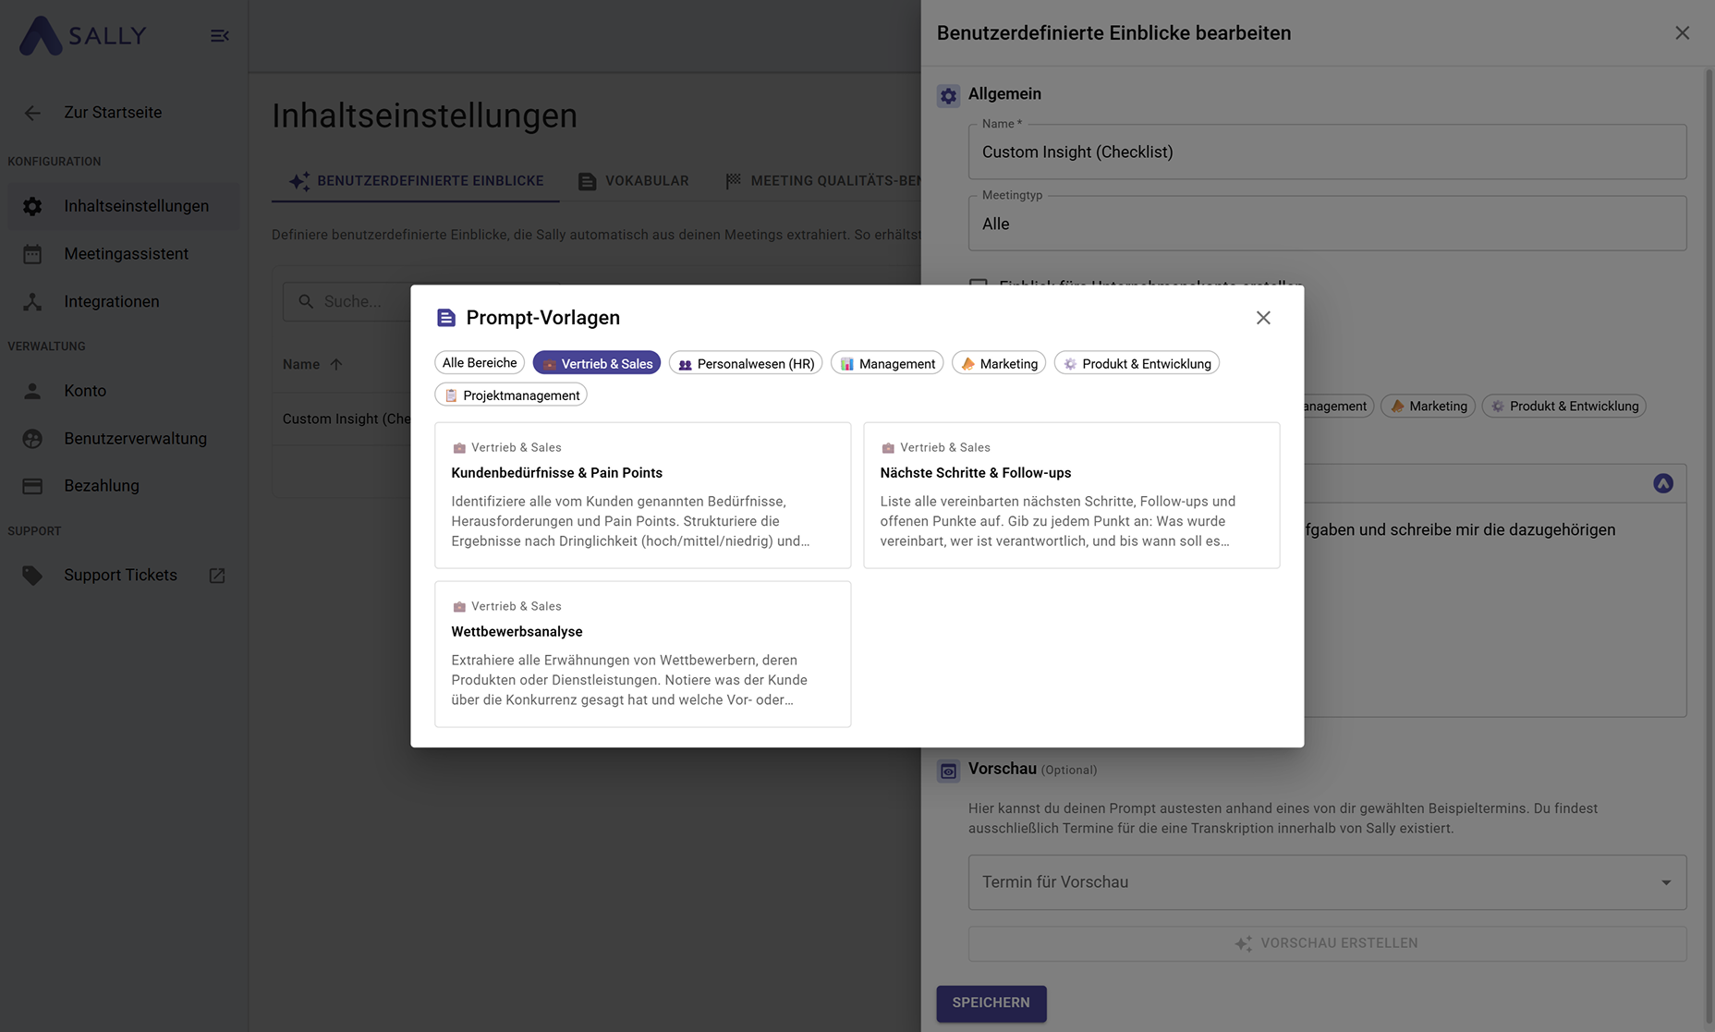This screenshot has height=1032, width=1715.
Task: Click Name column sort arrow
Action: pyautogui.click(x=336, y=364)
